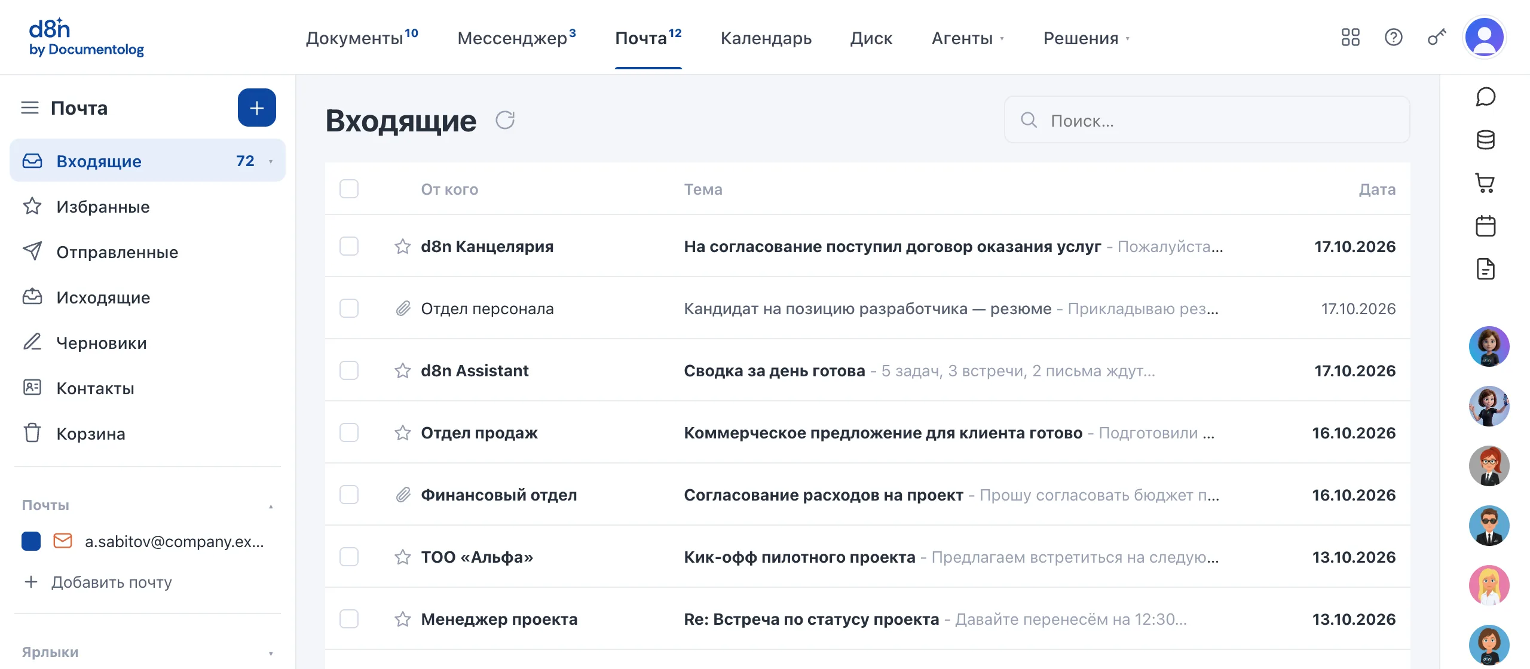This screenshot has width=1530, height=669.
Task: Star the d8n Канцелярия message
Action: pyautogui.click(x=403, y=246)
